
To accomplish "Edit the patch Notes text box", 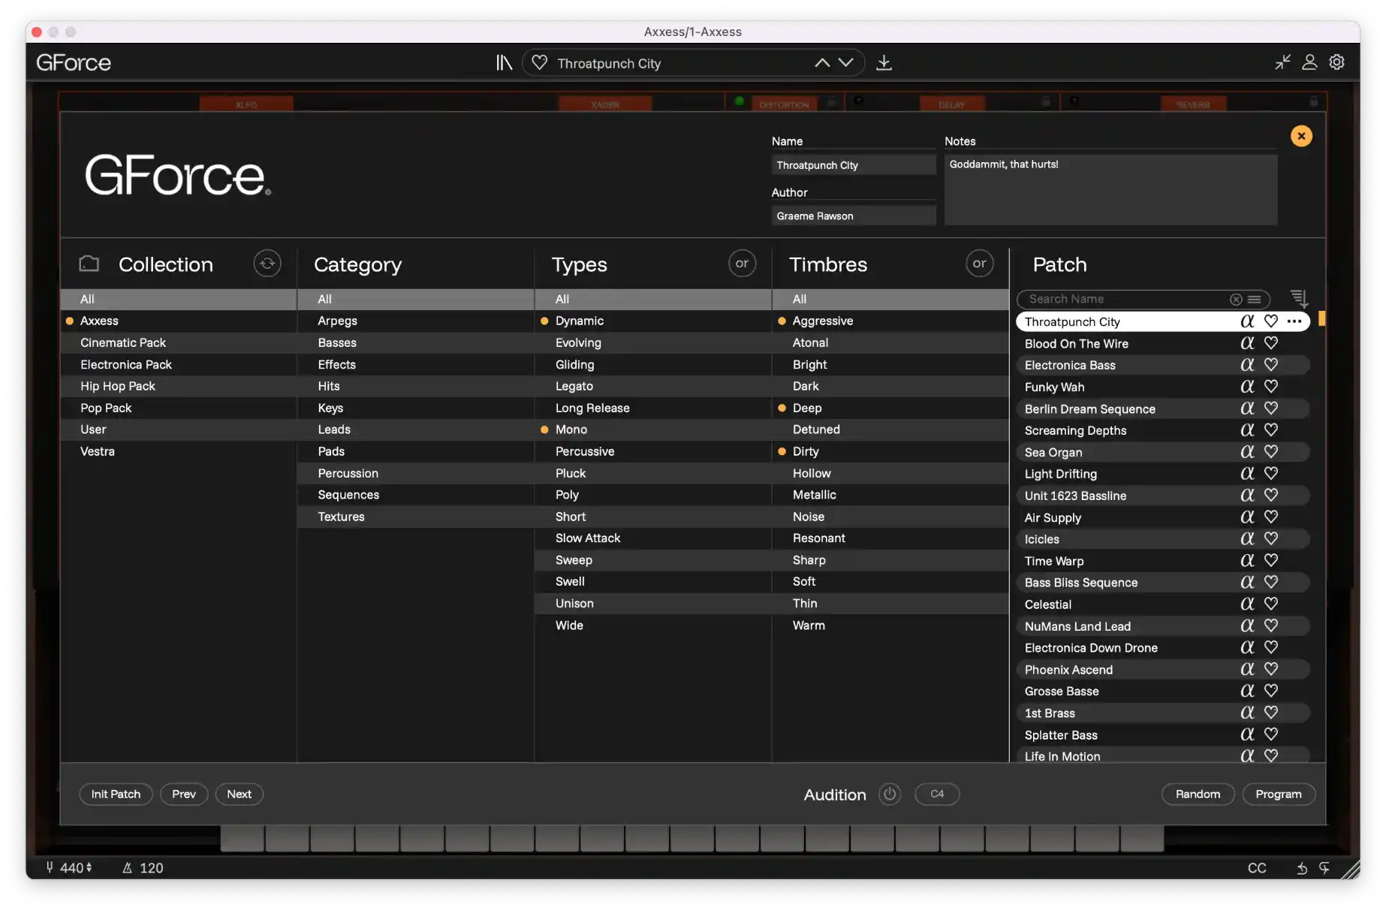I will [x=1110, y=190].
